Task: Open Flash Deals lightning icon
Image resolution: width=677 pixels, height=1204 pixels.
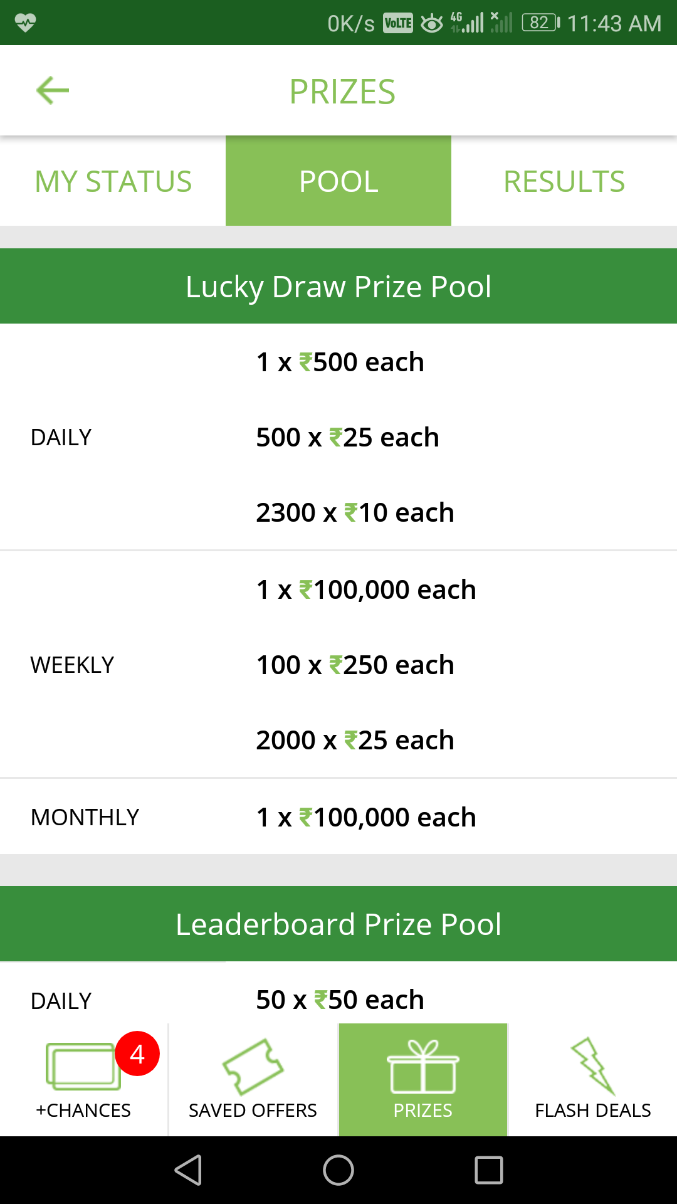Action: click(x=592, y=1066)
